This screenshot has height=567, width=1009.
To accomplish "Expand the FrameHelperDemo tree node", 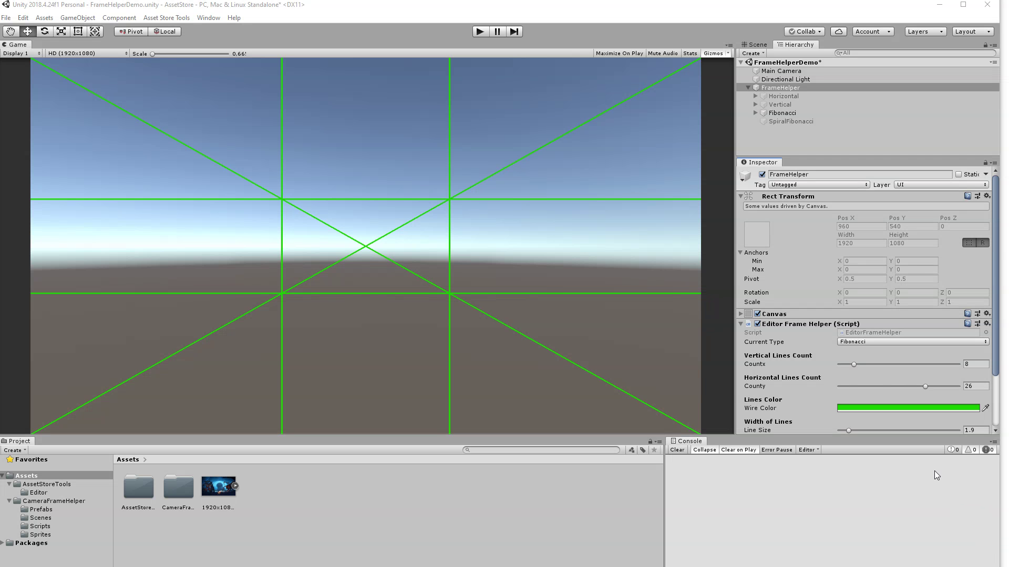I will pos(741,61).
